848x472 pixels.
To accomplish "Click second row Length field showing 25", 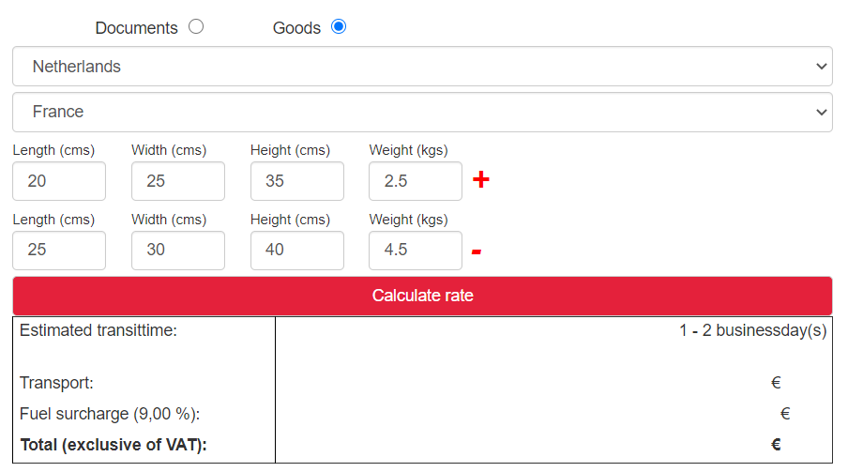I will (x=59, y=251).
